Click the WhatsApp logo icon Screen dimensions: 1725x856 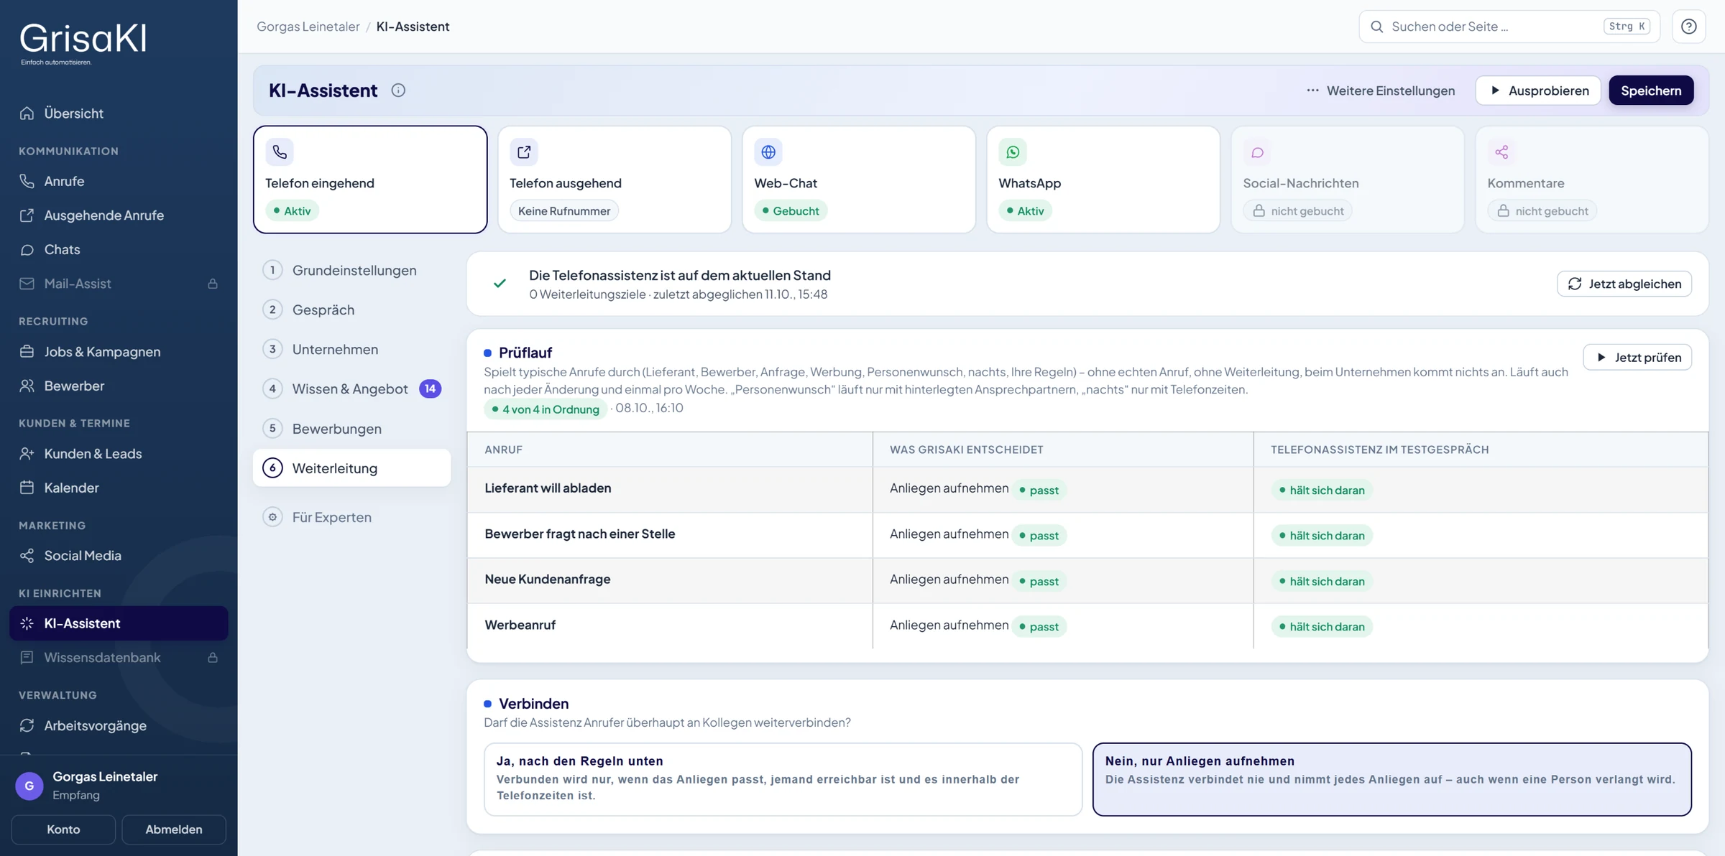(x=1013, y=152)
